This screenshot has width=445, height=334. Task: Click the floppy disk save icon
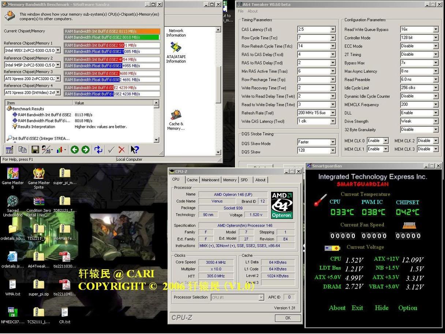coord(35,149)
